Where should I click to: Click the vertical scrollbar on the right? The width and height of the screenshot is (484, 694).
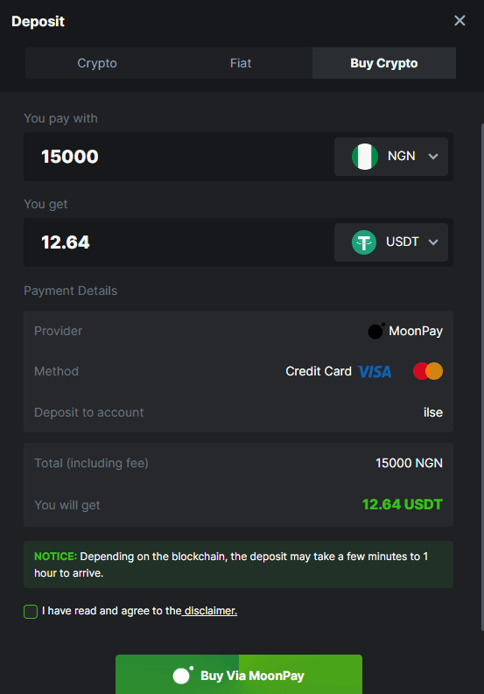482,377
